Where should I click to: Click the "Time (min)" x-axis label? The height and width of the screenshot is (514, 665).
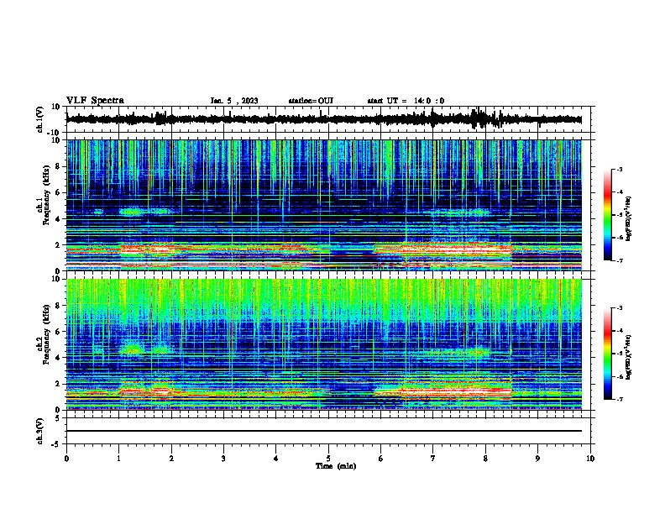(x=336, y=466)
